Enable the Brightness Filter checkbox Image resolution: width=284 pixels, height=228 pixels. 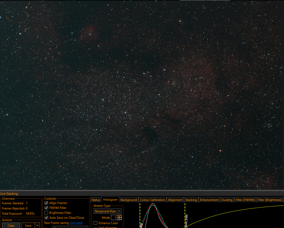pos(47,213)
